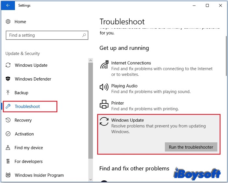
Task: Open Troubleshoot in the sidebar
Action: click(x=27, y=107)
